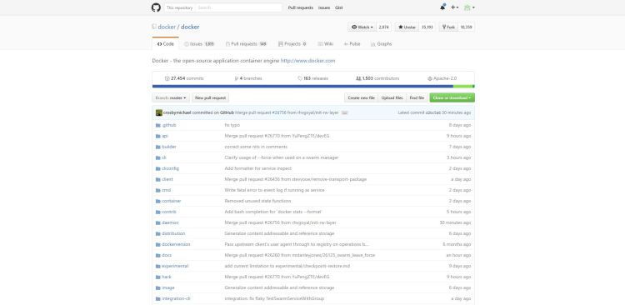Click the cli folder icon
This screenshot has width=625, height=305.
tap(157, 157)
